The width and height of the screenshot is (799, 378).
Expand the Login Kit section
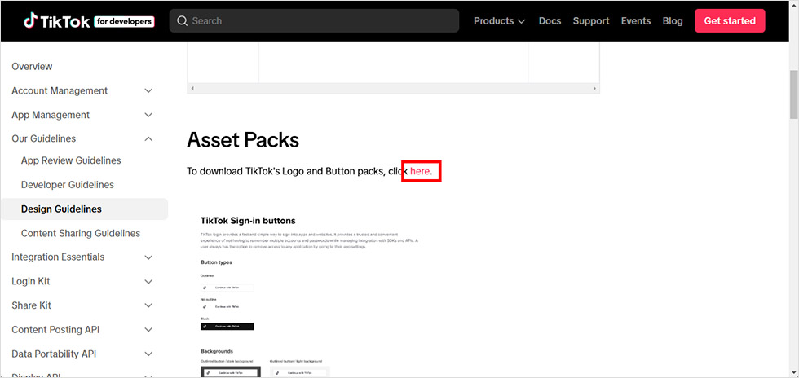148,281
